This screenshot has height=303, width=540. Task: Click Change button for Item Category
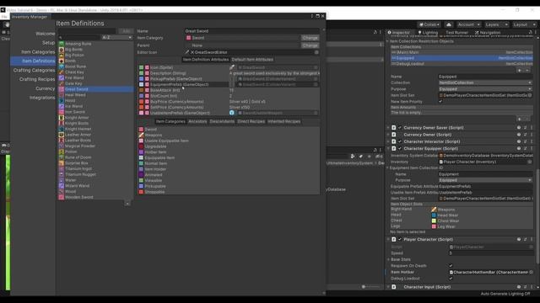310,38
